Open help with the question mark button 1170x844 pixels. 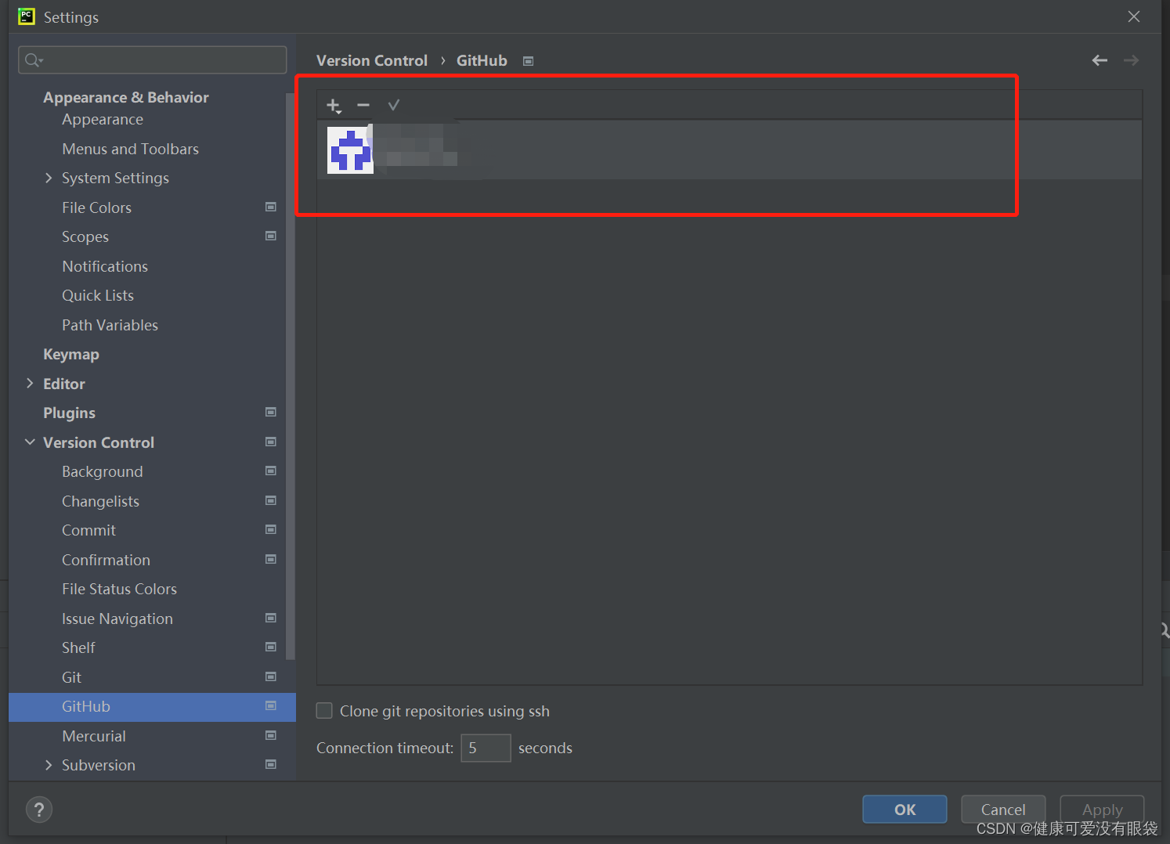[x=39, y=810]
